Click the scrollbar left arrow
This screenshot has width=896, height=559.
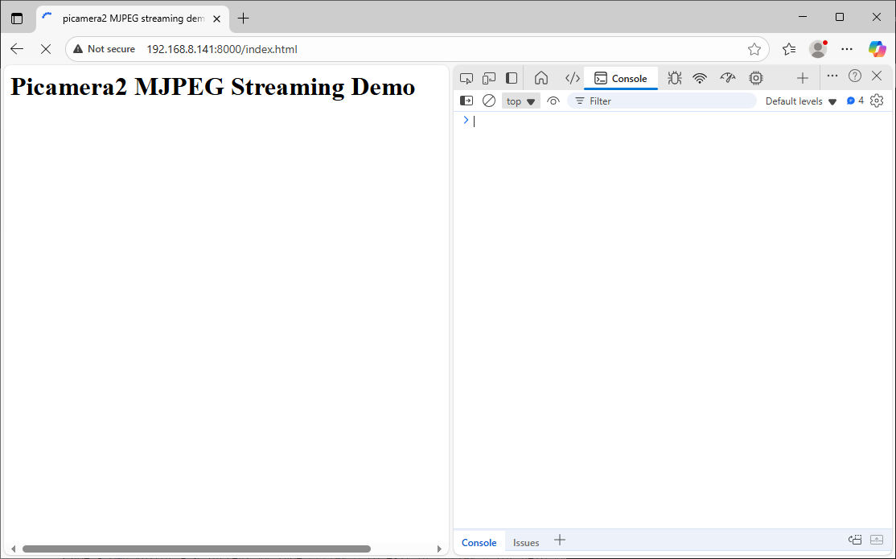(13, 549)
